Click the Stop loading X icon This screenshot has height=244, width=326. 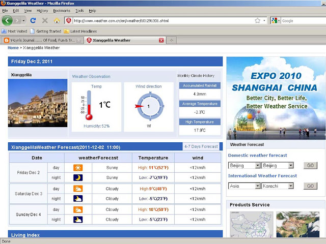point(45,20)
